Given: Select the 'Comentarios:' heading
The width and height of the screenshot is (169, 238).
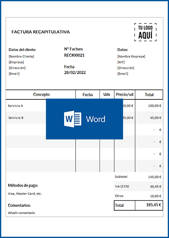Looking at the screenshot, I should [19, 205].
